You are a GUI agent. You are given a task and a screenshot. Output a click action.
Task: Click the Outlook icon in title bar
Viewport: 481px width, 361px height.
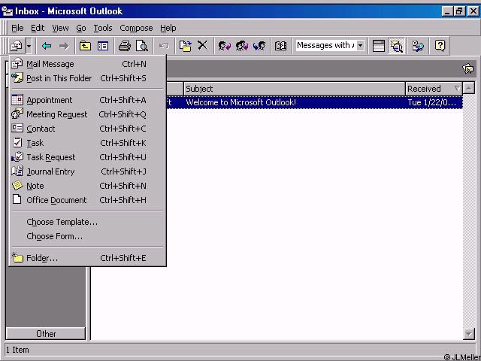7,11
